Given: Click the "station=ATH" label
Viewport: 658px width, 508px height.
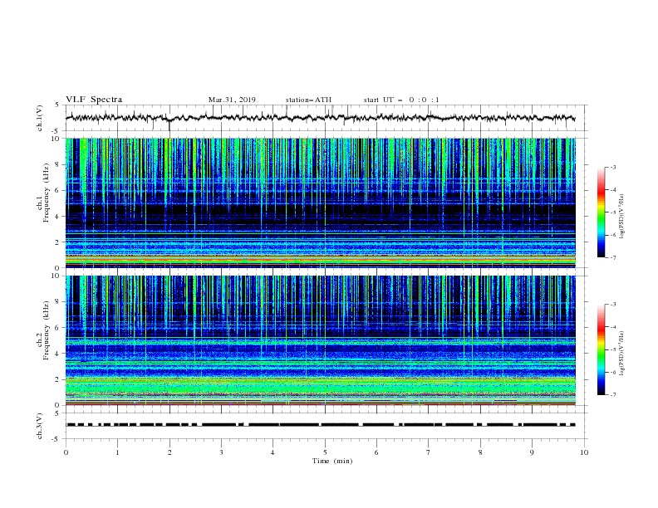Looking at the screenshot, I should point(308,100).
